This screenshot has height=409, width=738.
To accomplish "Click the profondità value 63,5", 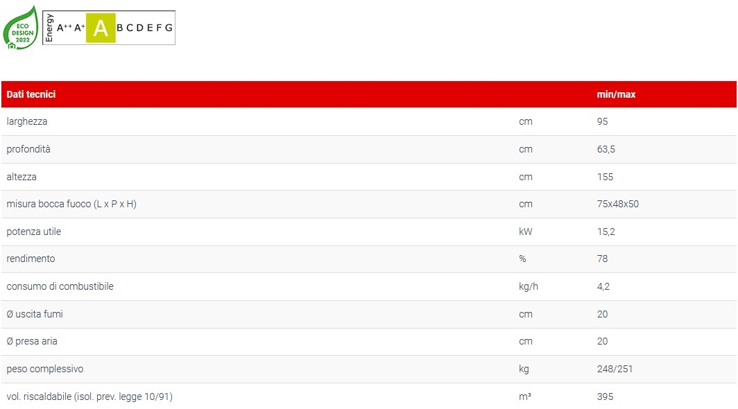I will [x=606, y=149].
